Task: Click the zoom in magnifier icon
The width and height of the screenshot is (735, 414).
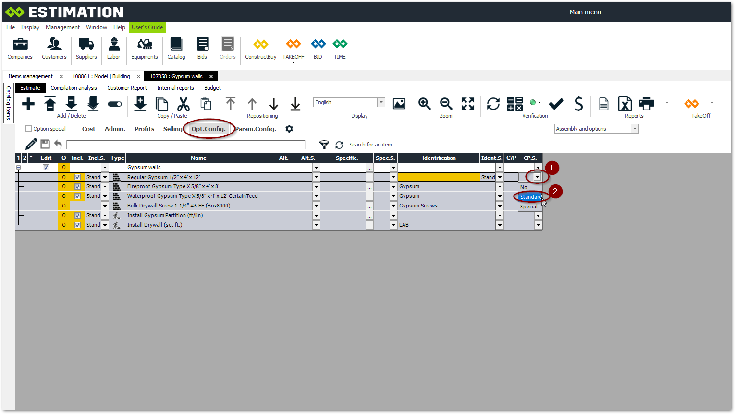Action: [424, 104]
